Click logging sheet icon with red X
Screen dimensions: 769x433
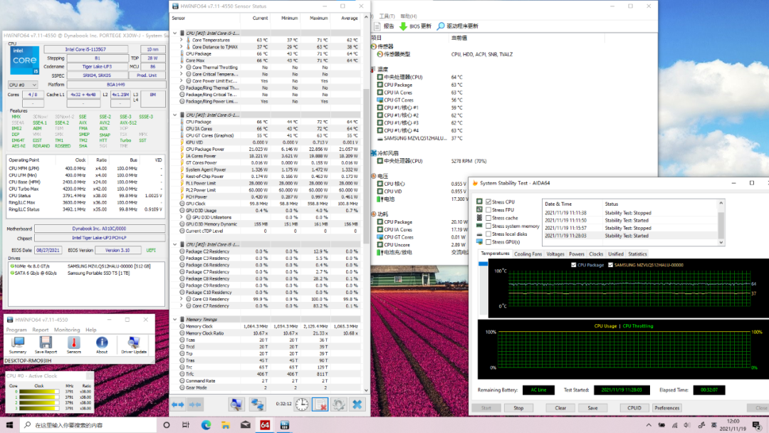[320, 404]
